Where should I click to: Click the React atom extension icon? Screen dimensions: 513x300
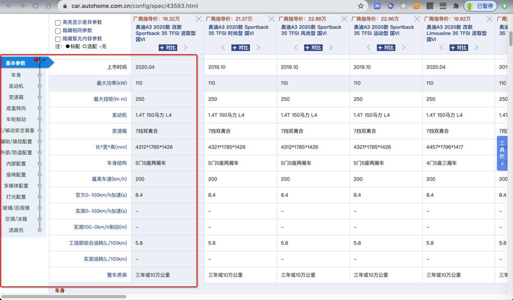[x=403, y=6]
